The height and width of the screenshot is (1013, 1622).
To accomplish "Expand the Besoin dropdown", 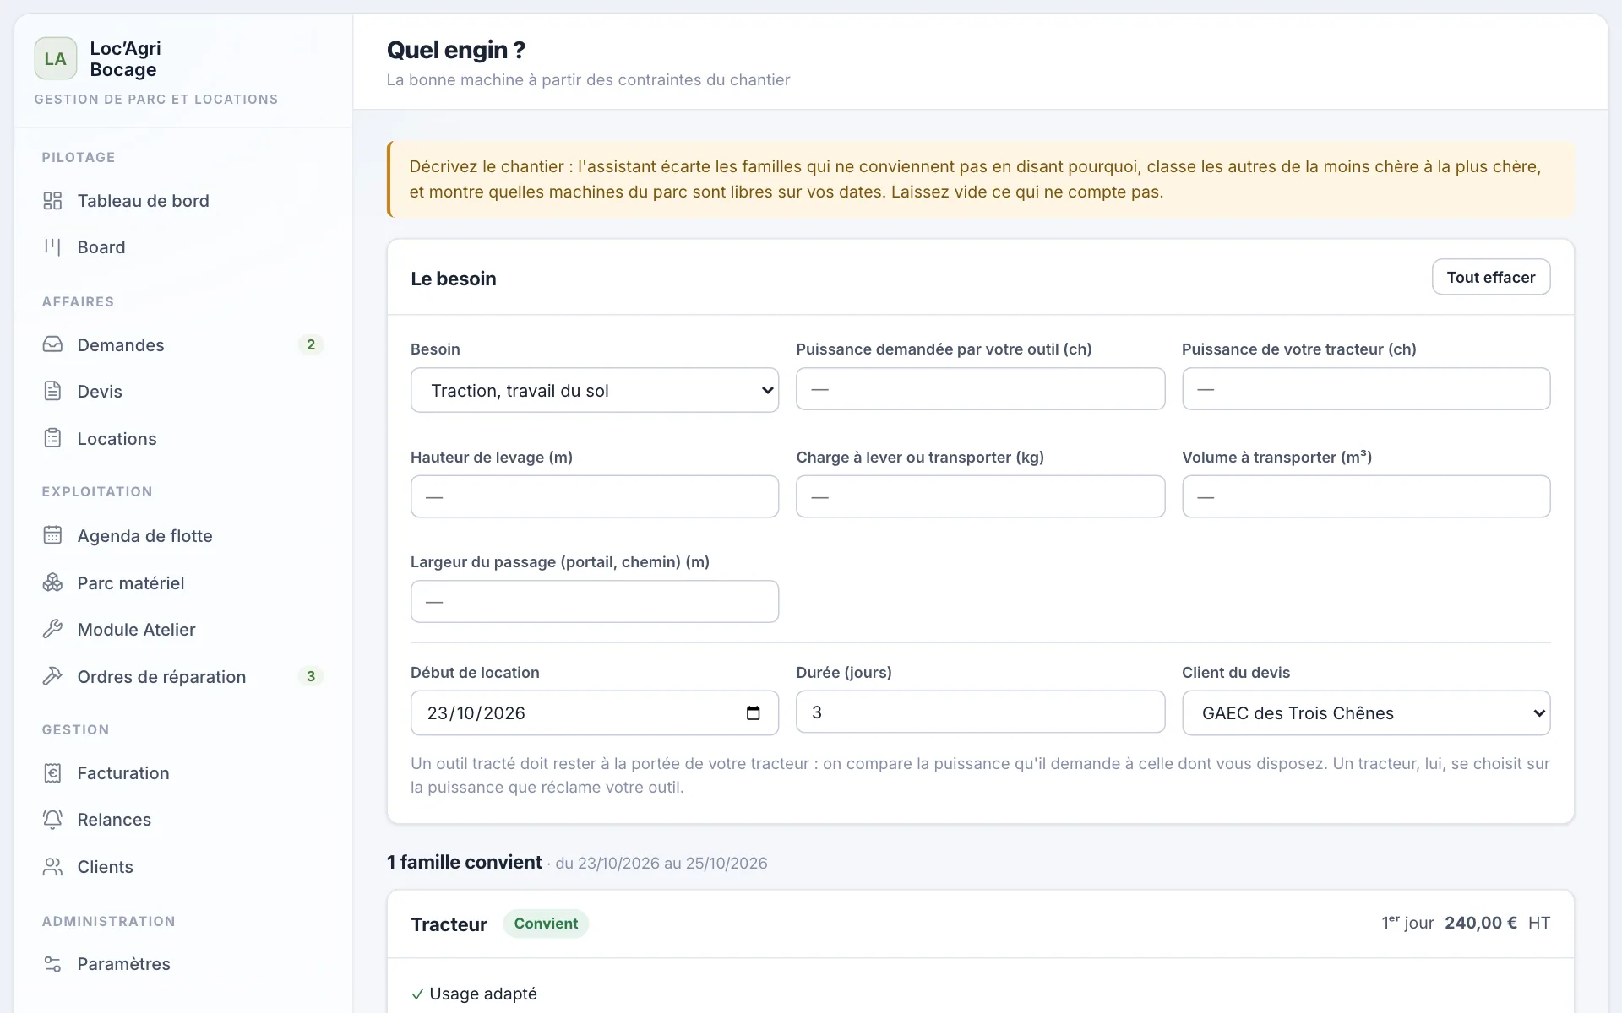I will (x=595, y=390).
